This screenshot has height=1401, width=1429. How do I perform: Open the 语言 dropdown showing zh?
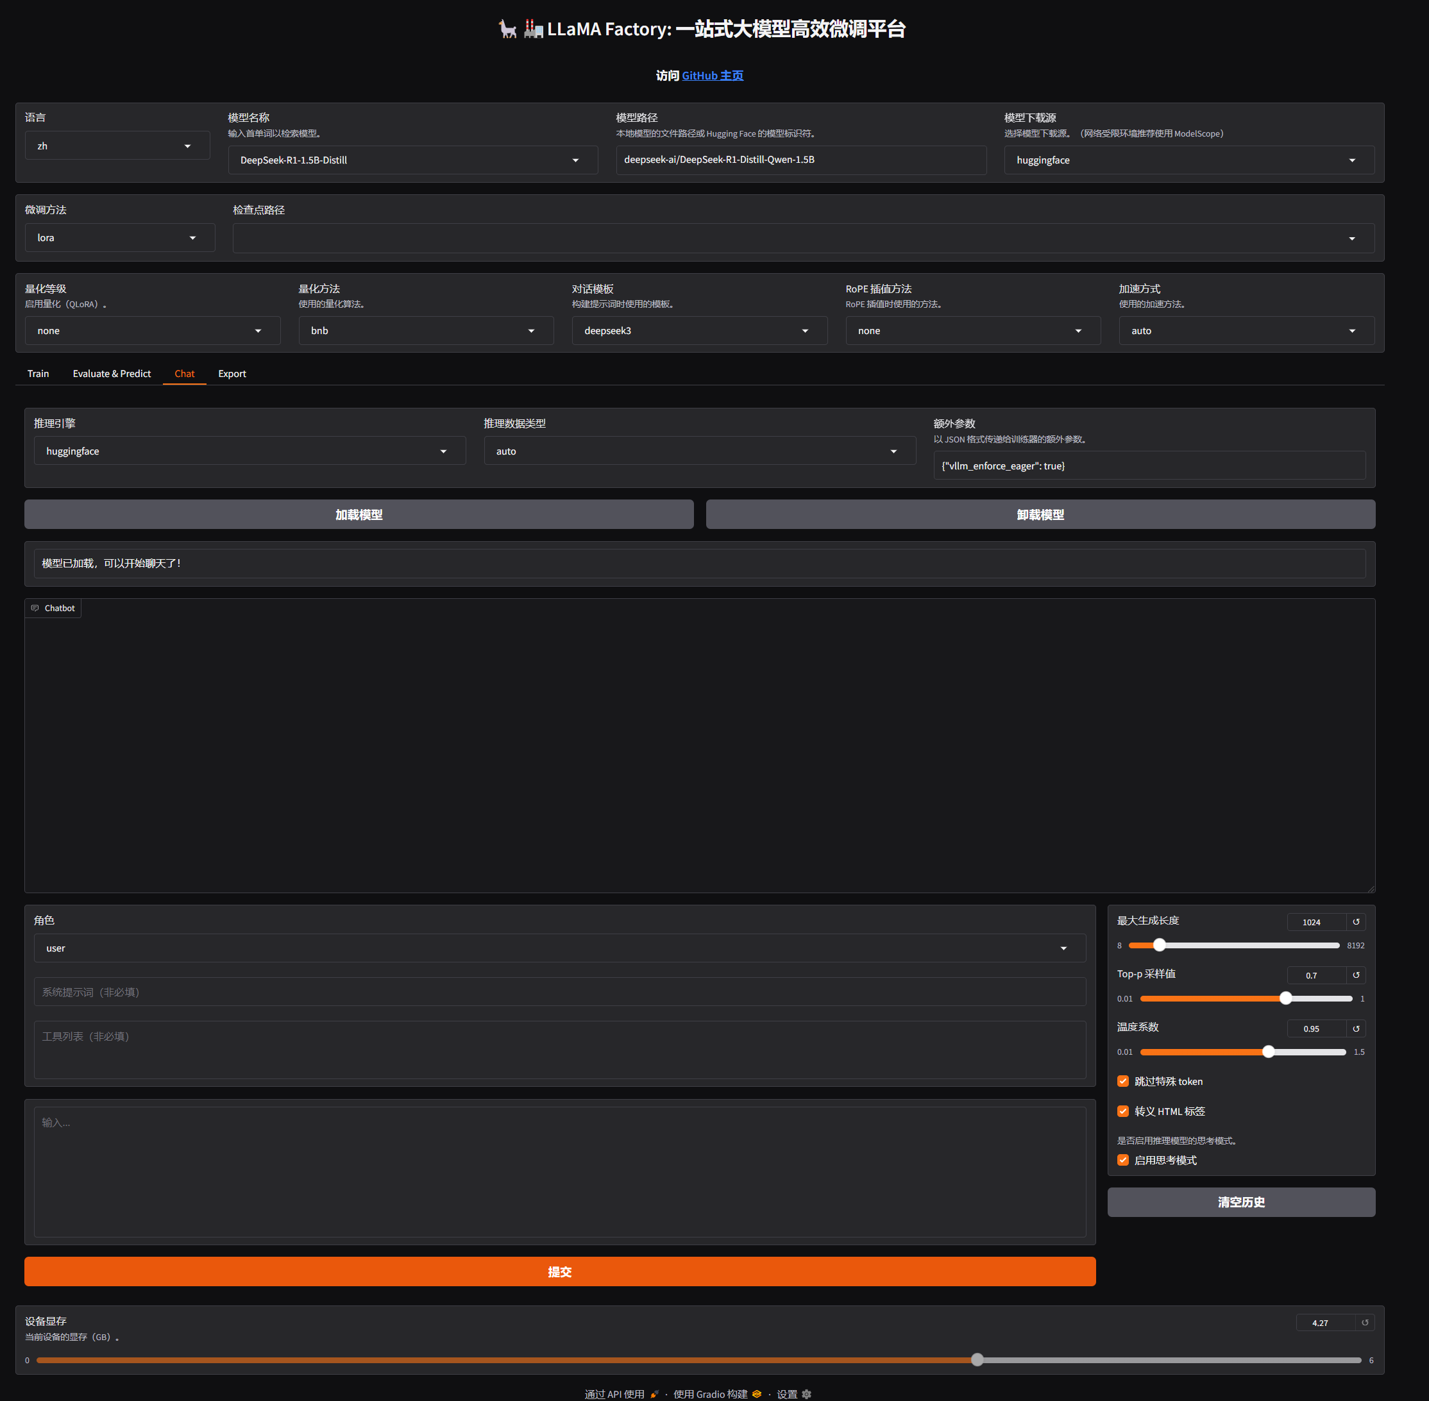click(x=117, y=146)
